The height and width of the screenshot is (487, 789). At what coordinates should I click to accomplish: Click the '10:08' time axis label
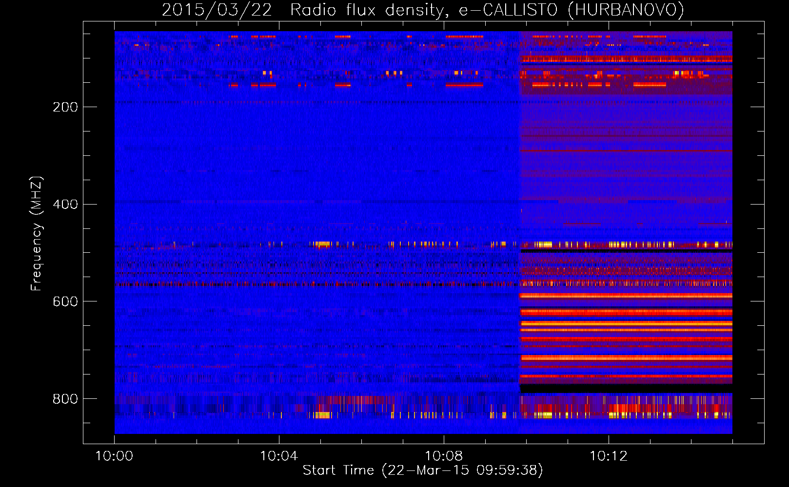(444, 456)
